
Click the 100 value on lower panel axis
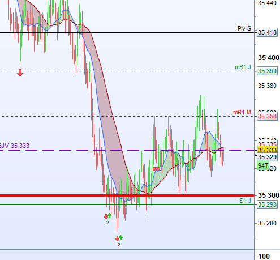(x=264, y=257)
